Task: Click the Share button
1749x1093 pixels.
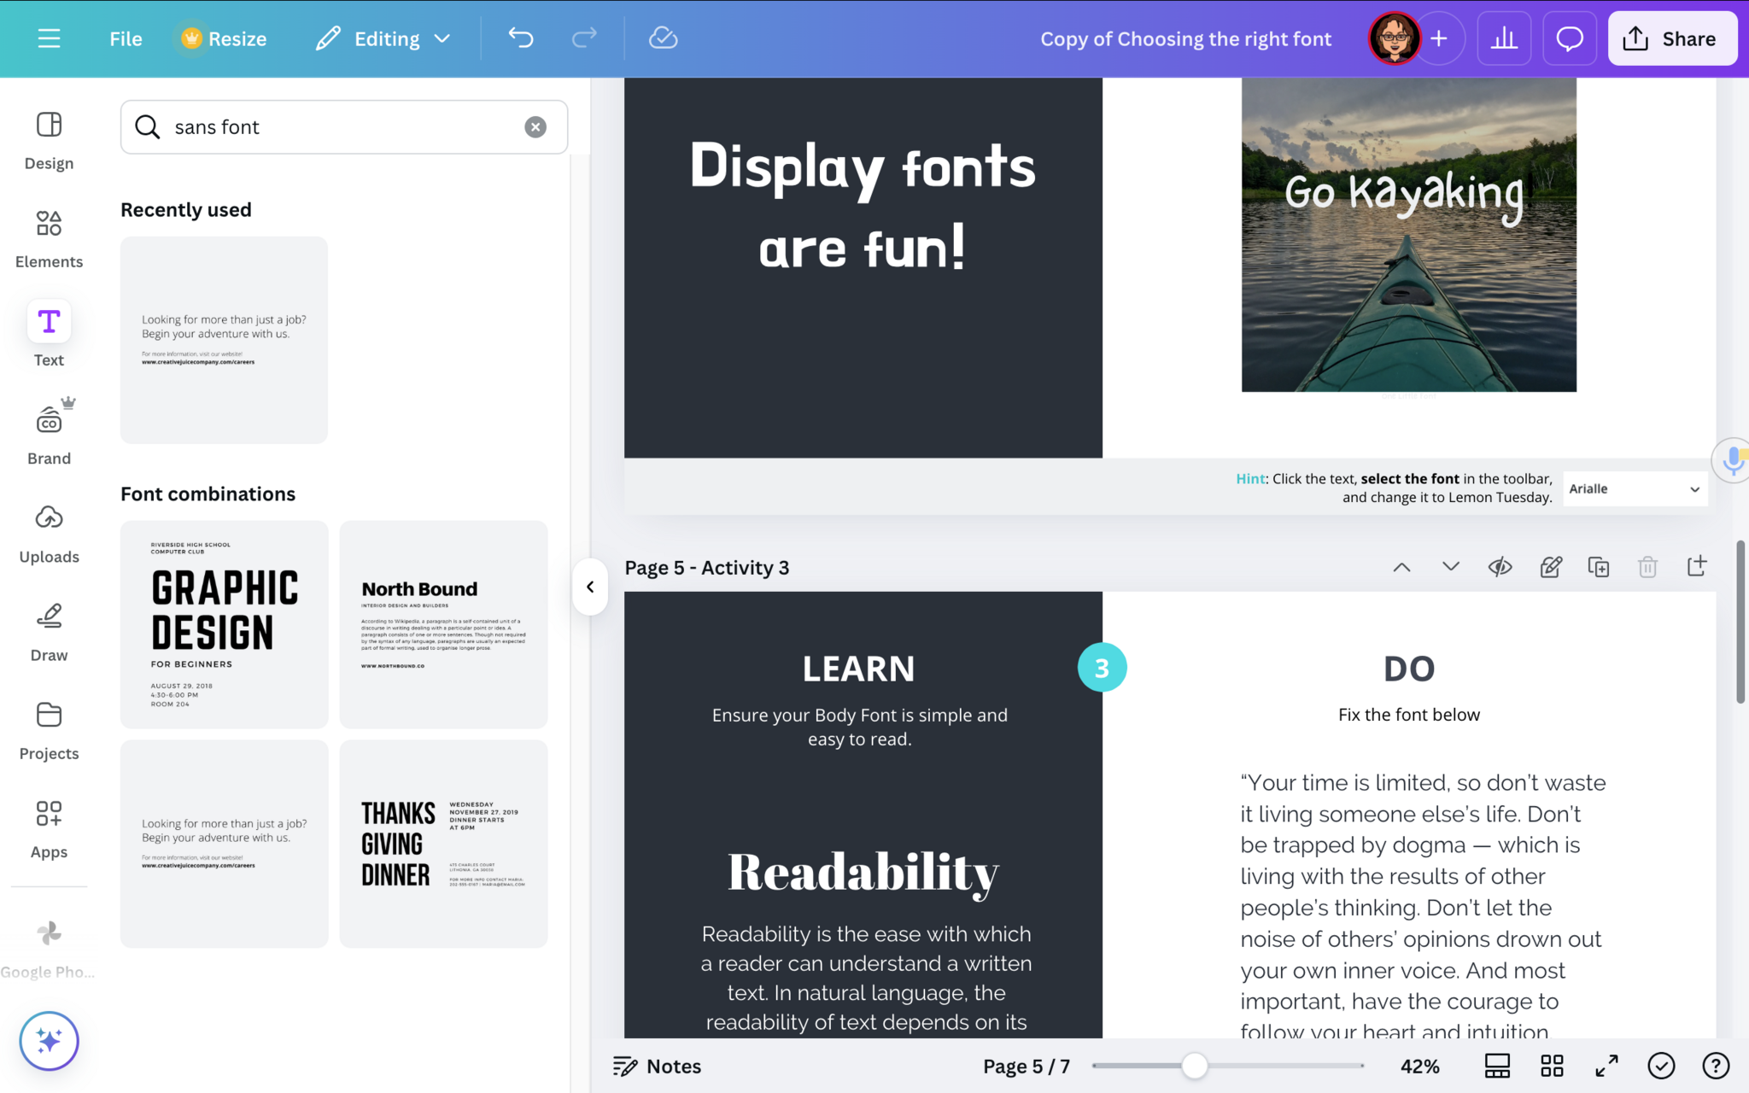Action: tap(1671, 38)
